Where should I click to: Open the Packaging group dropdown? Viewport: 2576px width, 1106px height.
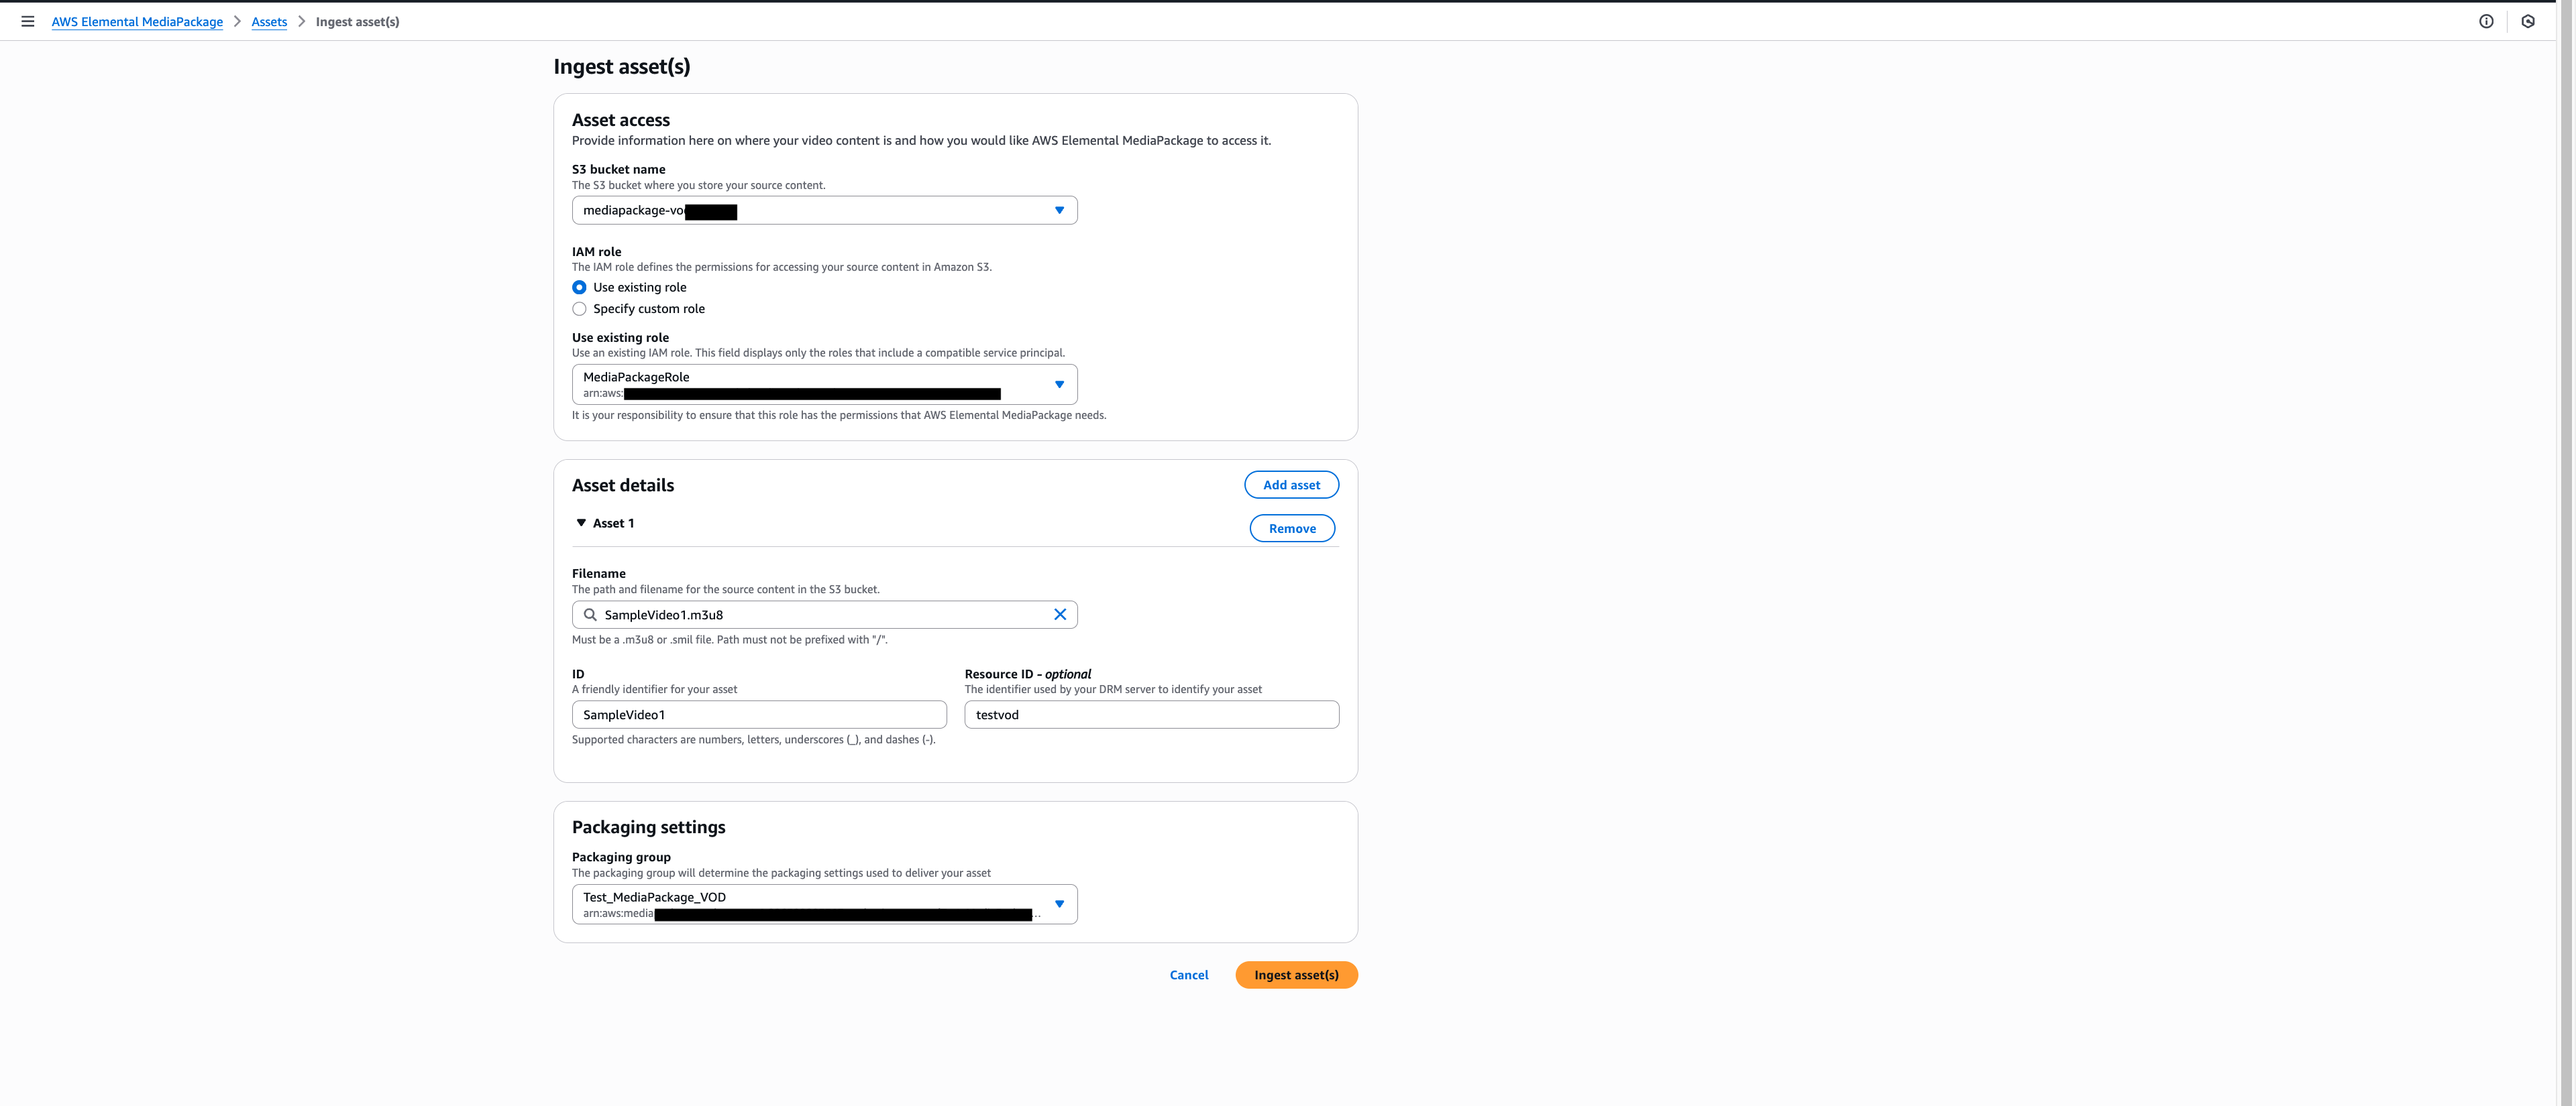click(x=1060, y=904)
